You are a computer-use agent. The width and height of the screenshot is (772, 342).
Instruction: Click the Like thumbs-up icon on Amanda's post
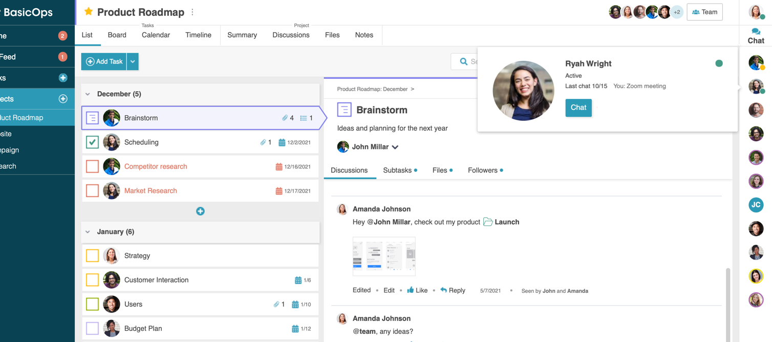tap(411, 290)
